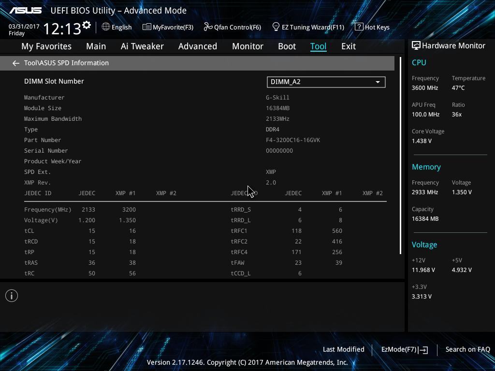Image resolution: width=495 pixels, height=371 pixels.
Task: Click the 12:13 clock display
Action: (x=62, y=29)
